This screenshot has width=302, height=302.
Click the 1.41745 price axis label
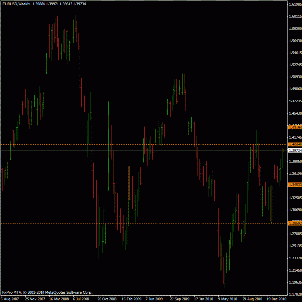pyautogui.click(x=295, y=137)
